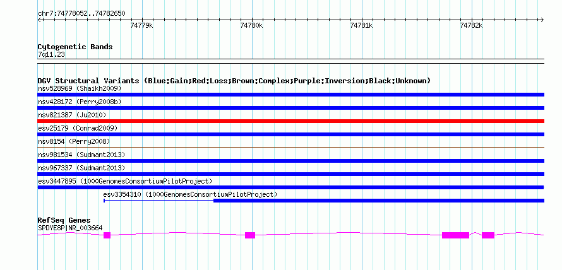Viewport: 562px width, 270px height.
Task: Click the left arrowhead of the ruler
Action: (39, 20)
